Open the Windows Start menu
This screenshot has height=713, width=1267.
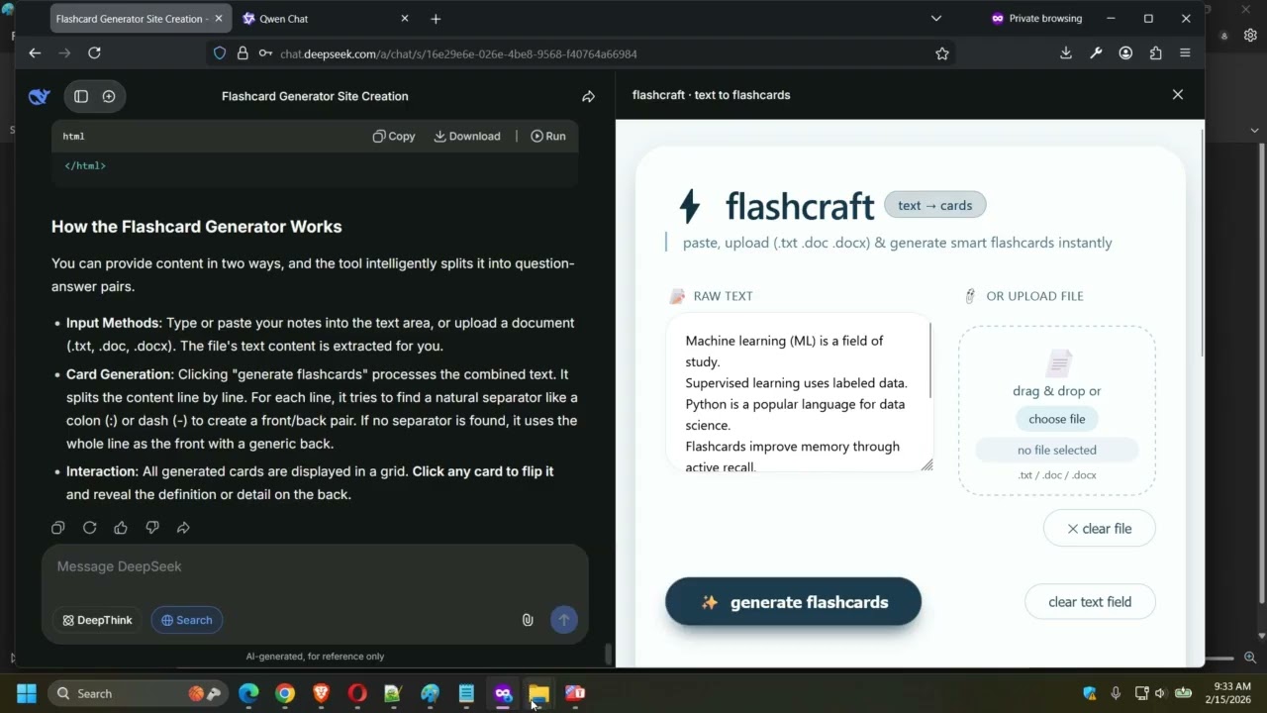(x=27, y=693)
